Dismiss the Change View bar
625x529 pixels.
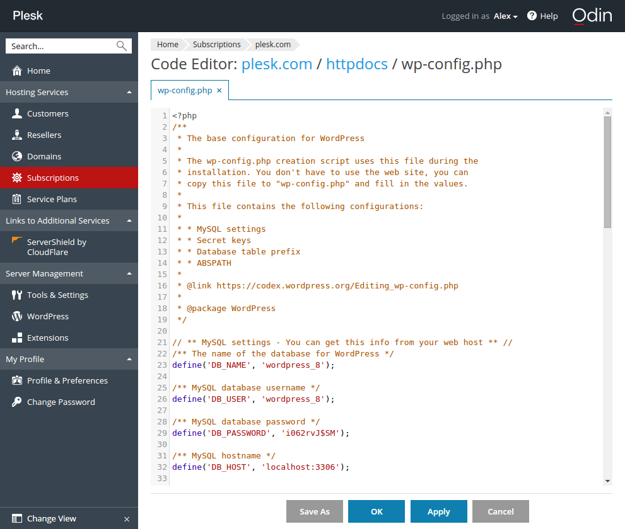click(127, 519)
